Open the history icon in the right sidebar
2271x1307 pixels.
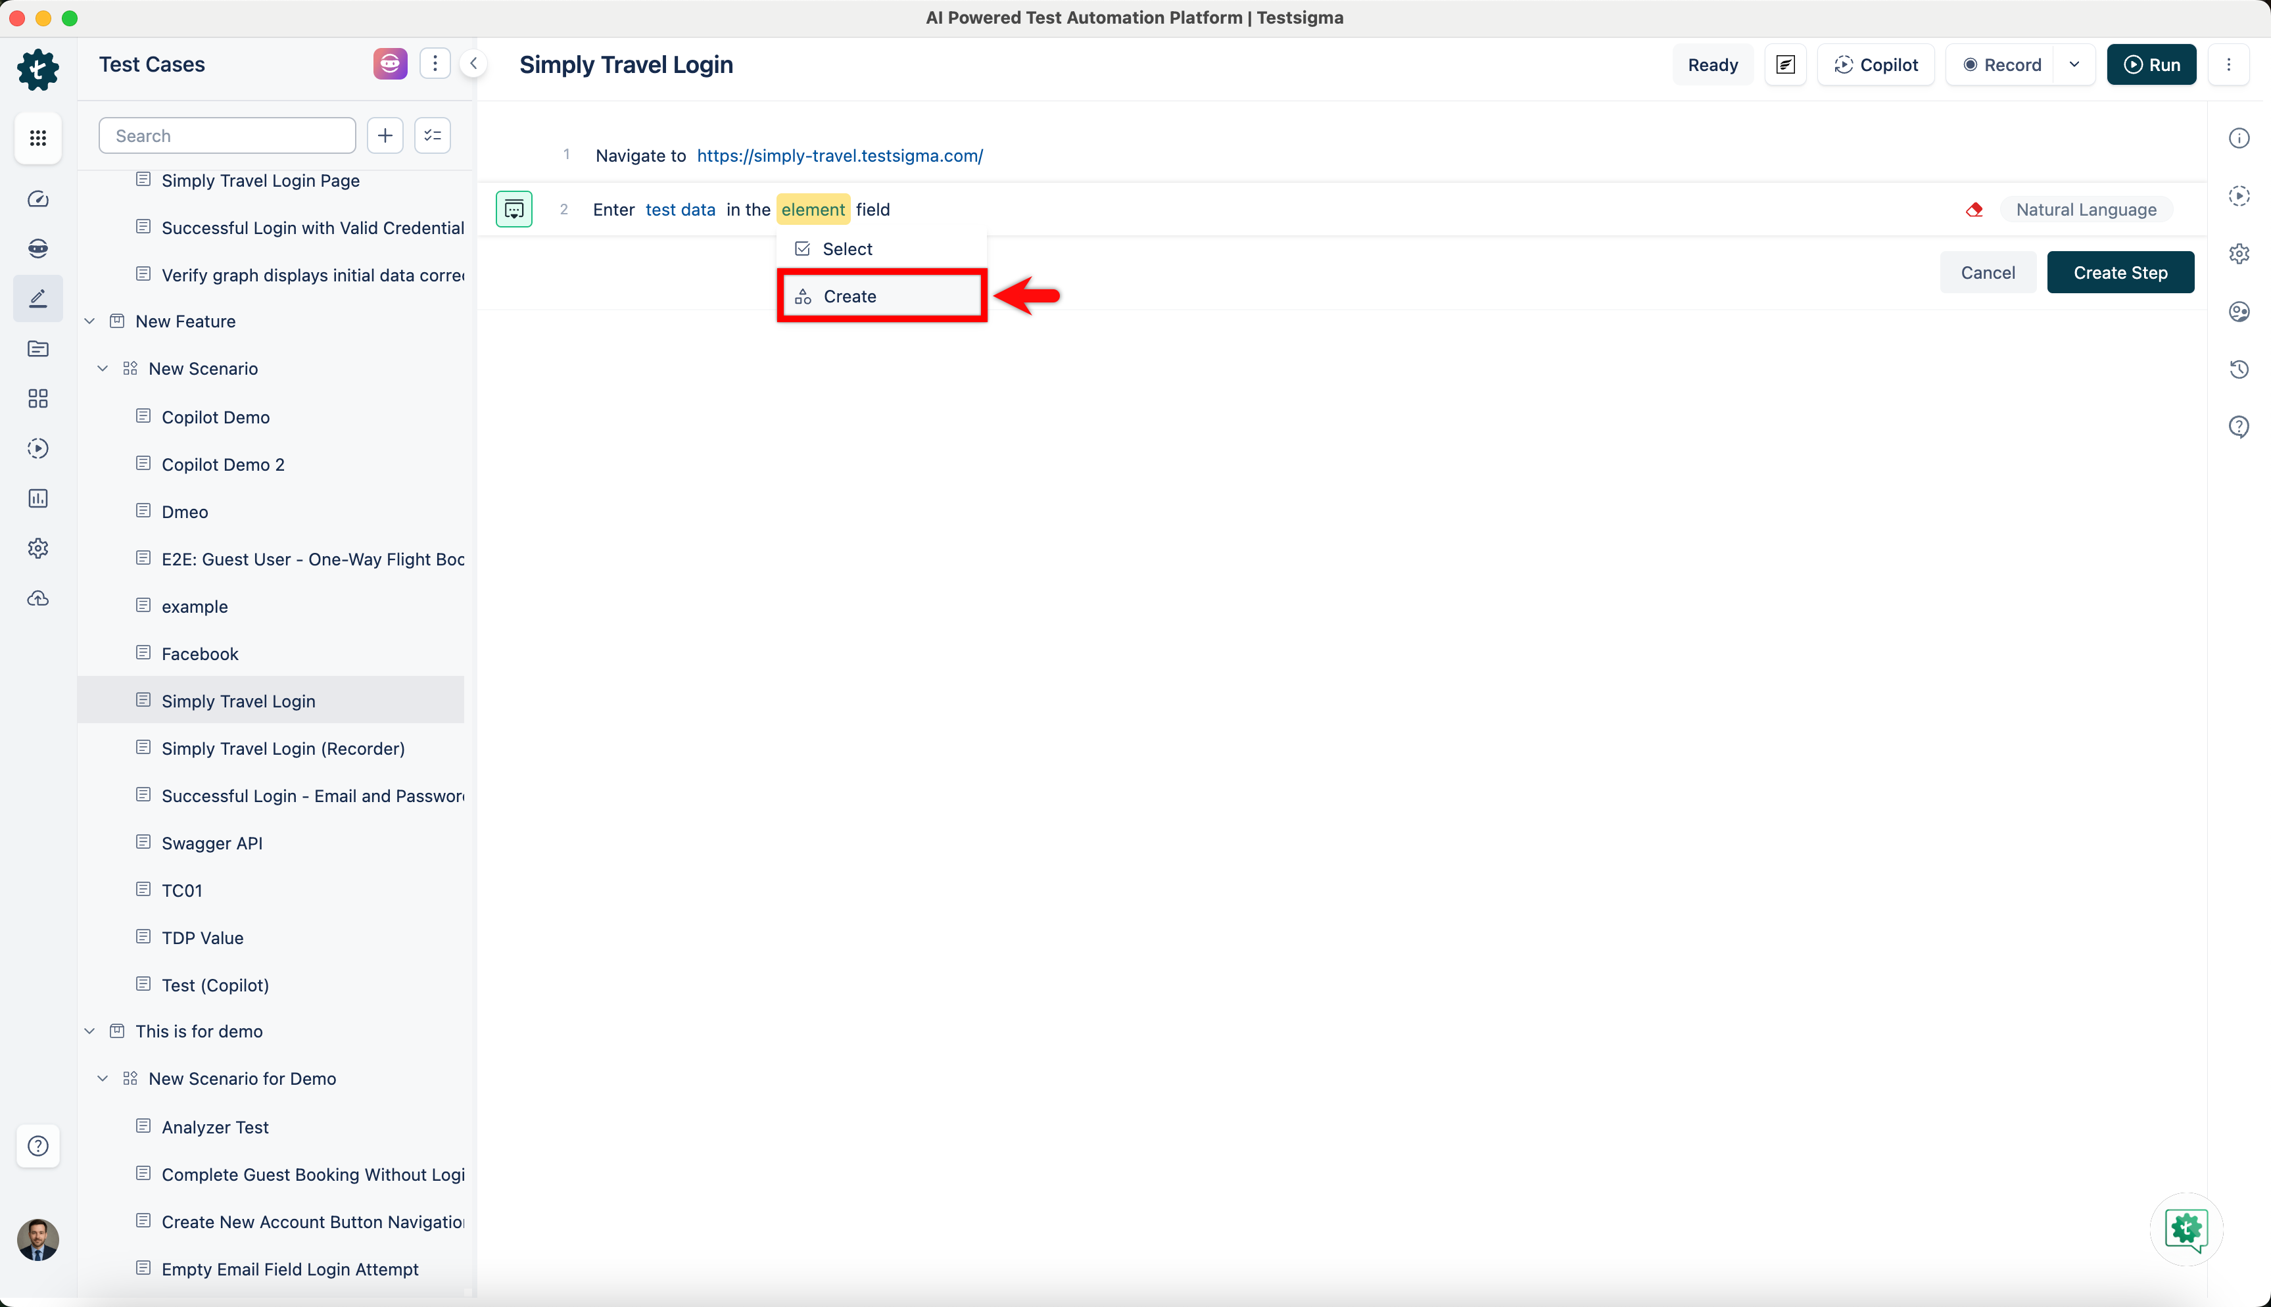coord(2239,369)
